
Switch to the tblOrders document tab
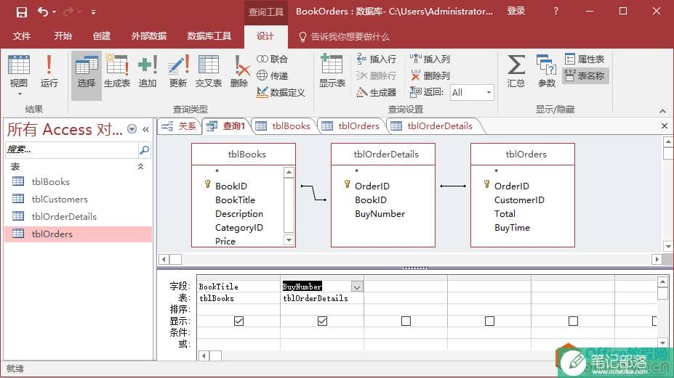(351, 126)
